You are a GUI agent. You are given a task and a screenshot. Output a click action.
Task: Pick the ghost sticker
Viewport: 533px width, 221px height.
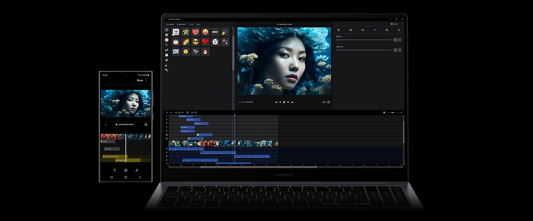coord(215,42)
